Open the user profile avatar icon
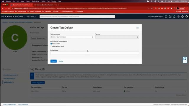This screenshot has width=189, height=106. (x=187, y=16)
